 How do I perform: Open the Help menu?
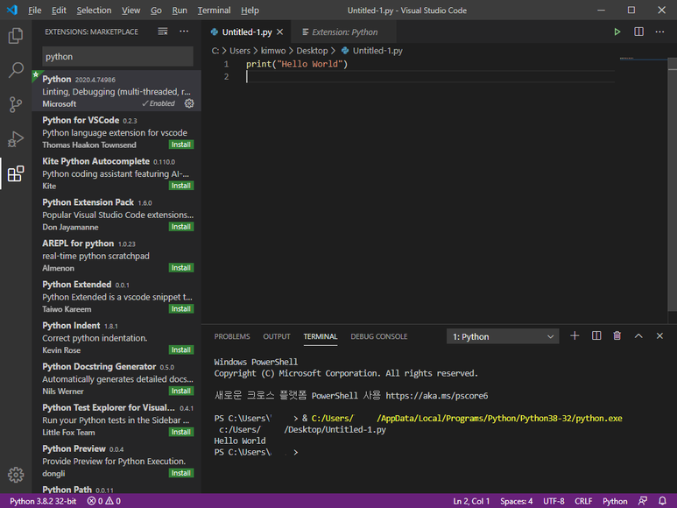250,11
